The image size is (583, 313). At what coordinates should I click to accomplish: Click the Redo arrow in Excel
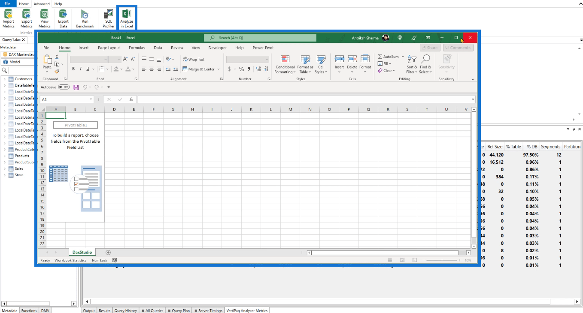coord(97,87)
